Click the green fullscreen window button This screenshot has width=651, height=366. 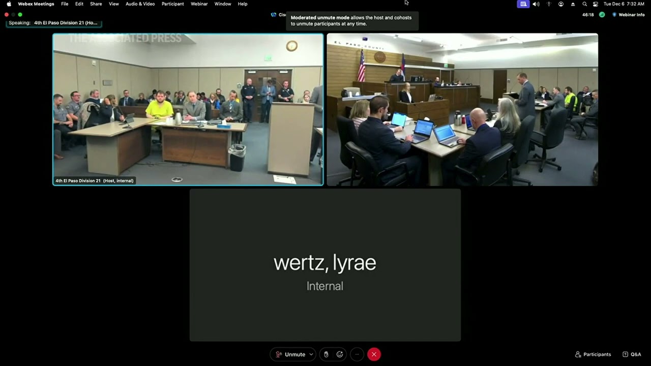tap(20, 15)
